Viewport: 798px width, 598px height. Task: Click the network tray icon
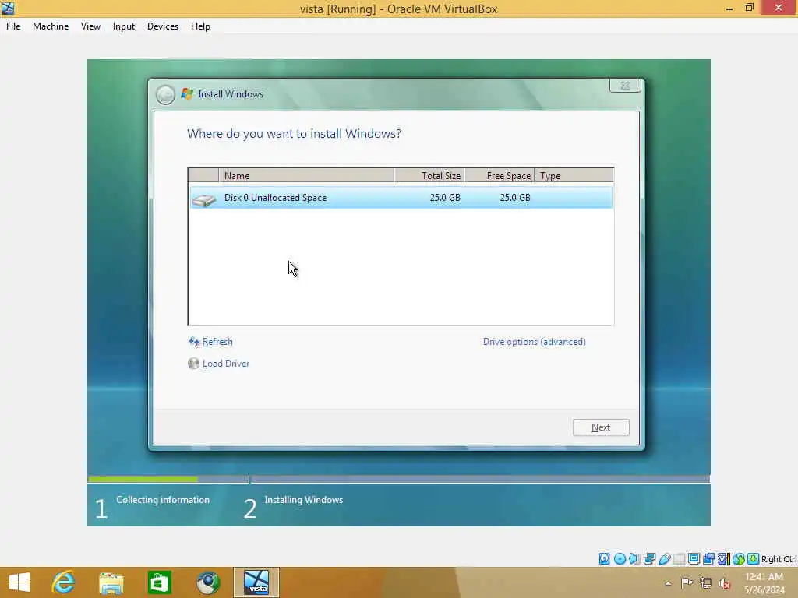click(x=705, y=582)
